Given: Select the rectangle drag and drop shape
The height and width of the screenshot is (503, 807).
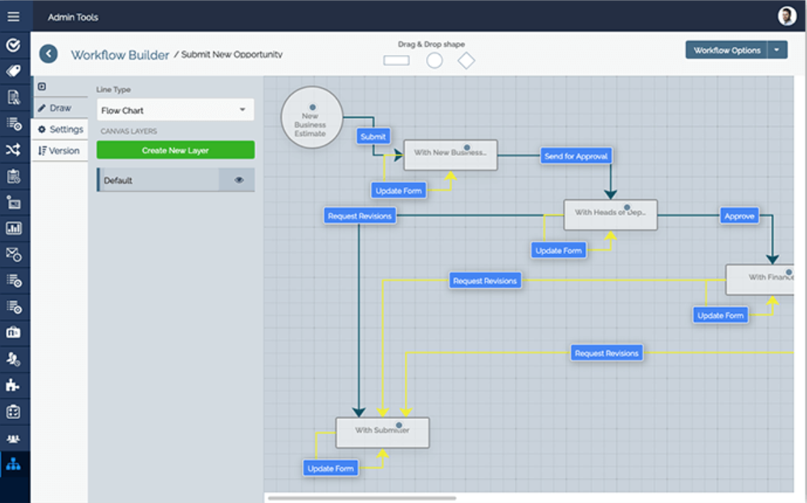Looking at the screenshot, I should (x=397, y=60).
